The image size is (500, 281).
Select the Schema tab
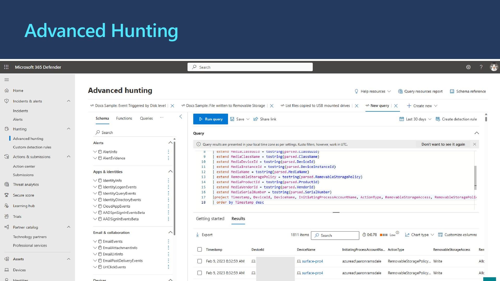(102, 118)
